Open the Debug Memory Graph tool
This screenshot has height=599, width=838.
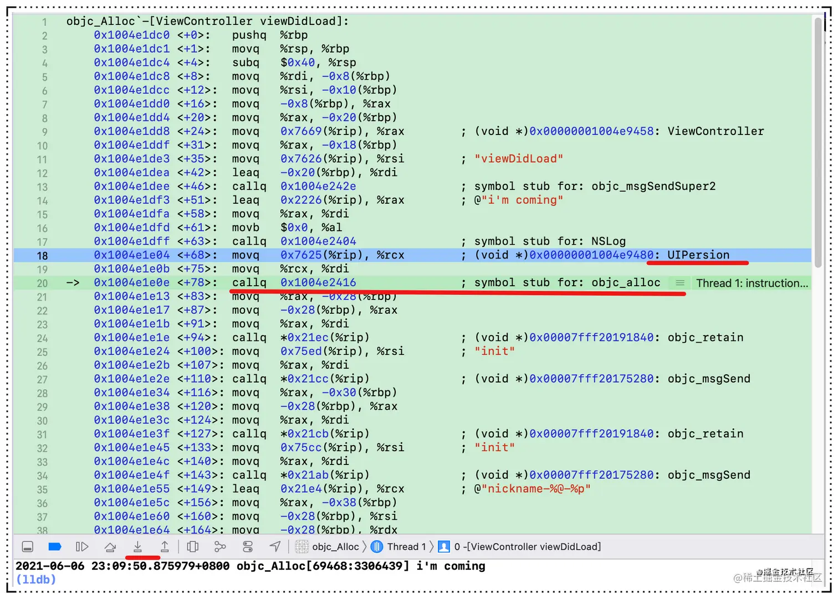(220, 547)
